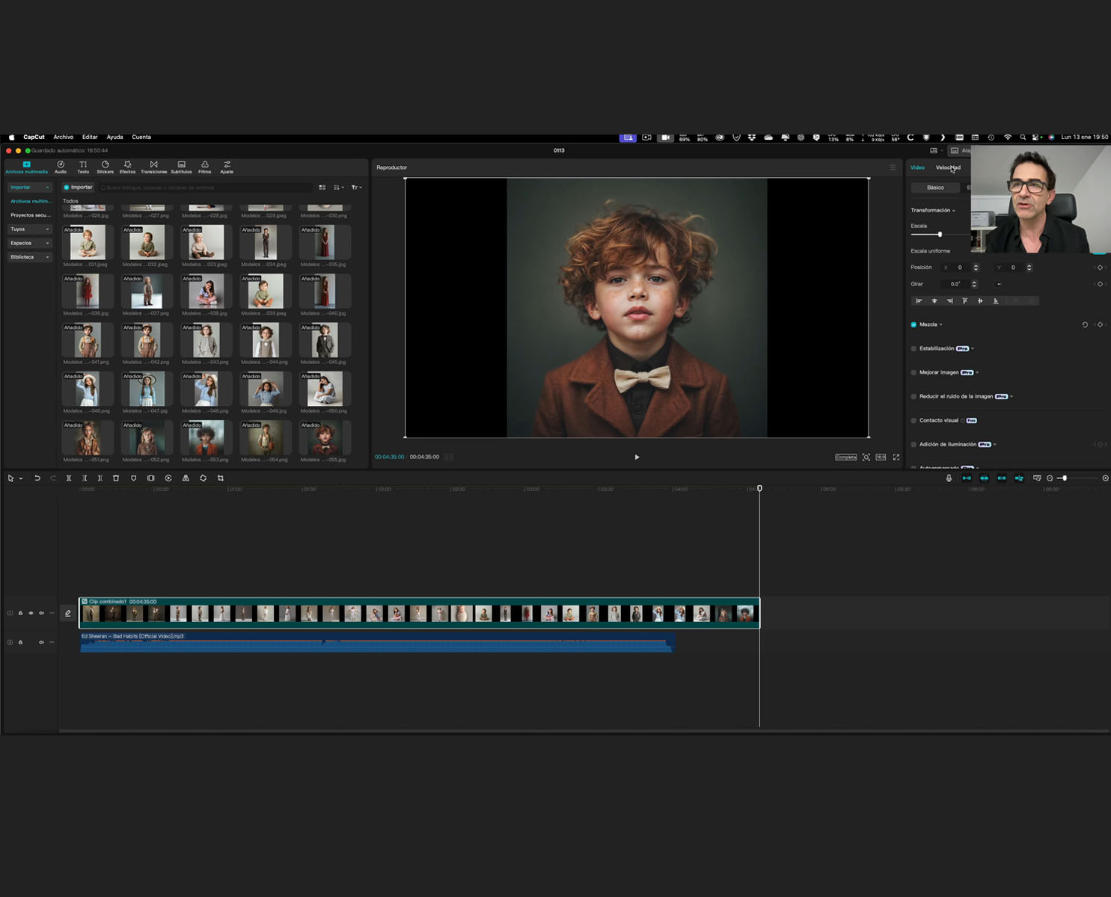
Task: Click the Split clip tool in timeline toolbar
Action: point(68,478)
